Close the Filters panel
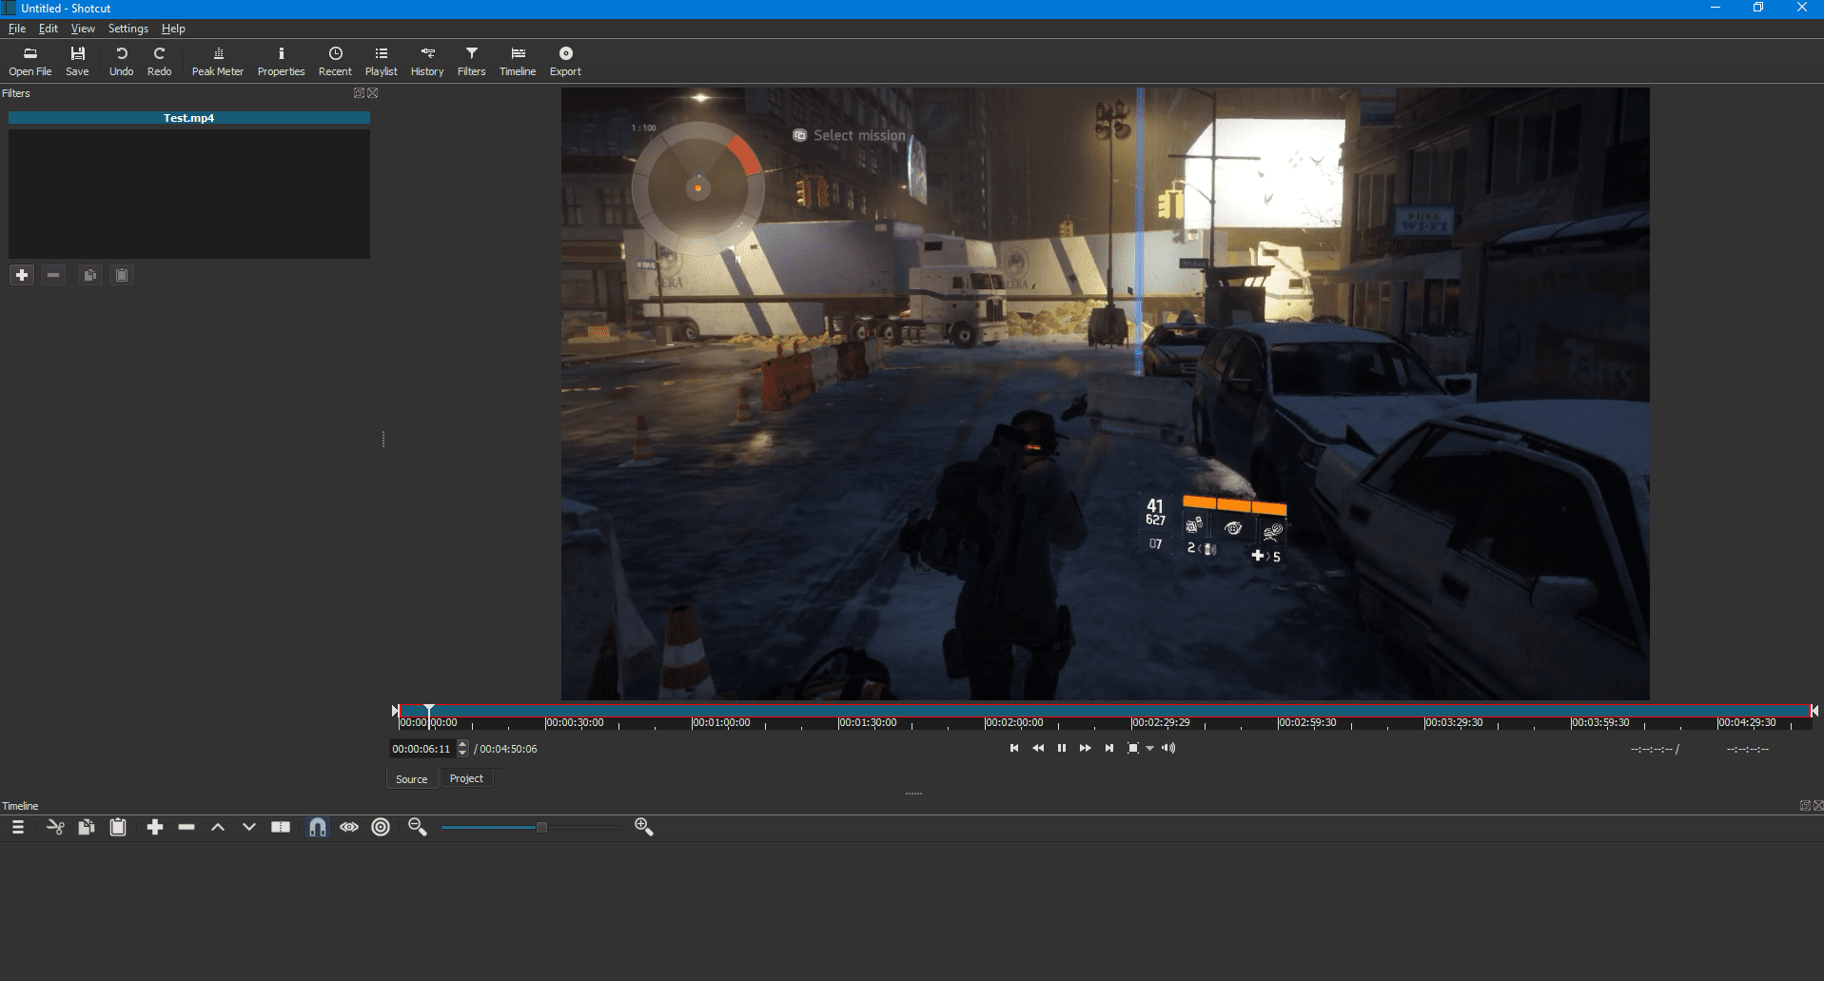 coord(373,93)
